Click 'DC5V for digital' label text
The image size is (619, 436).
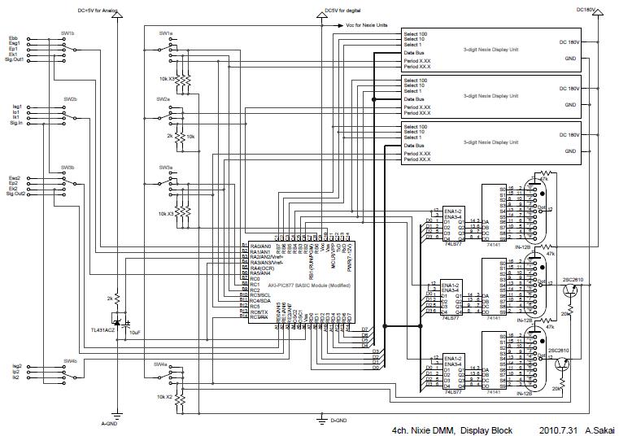click(x=342, y=11)
